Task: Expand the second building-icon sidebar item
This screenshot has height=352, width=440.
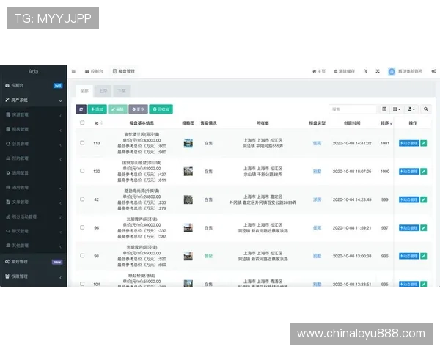Action: pyautogui.click(x=34, y=129)
